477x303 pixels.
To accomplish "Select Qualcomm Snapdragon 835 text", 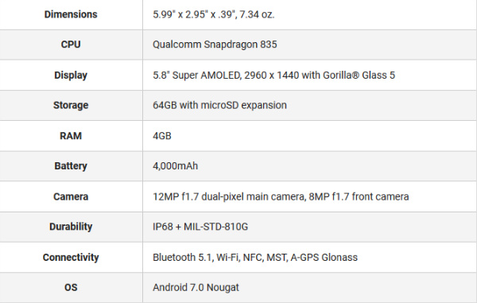I will 215,45.
